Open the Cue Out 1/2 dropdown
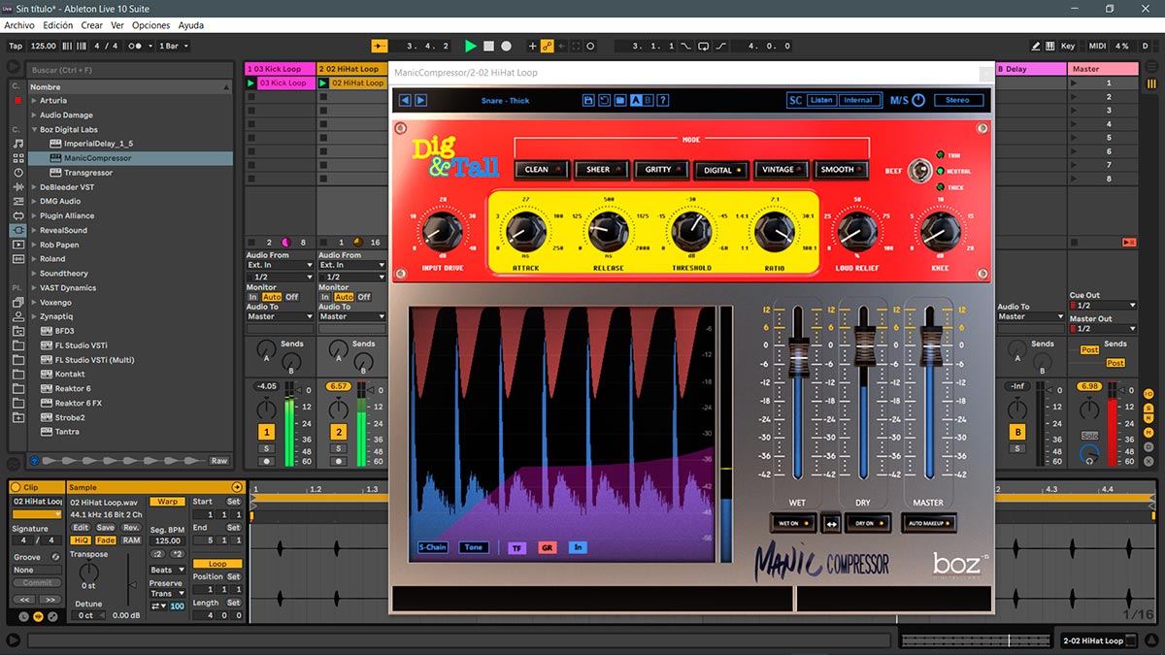 pyautogui.click(x=1102, y=306)
